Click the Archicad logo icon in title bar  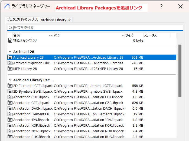pos(7,6)
